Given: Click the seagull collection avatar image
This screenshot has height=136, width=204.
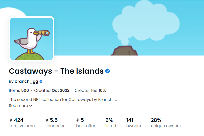Looking at the screenshot, I should tap(32, 39).
